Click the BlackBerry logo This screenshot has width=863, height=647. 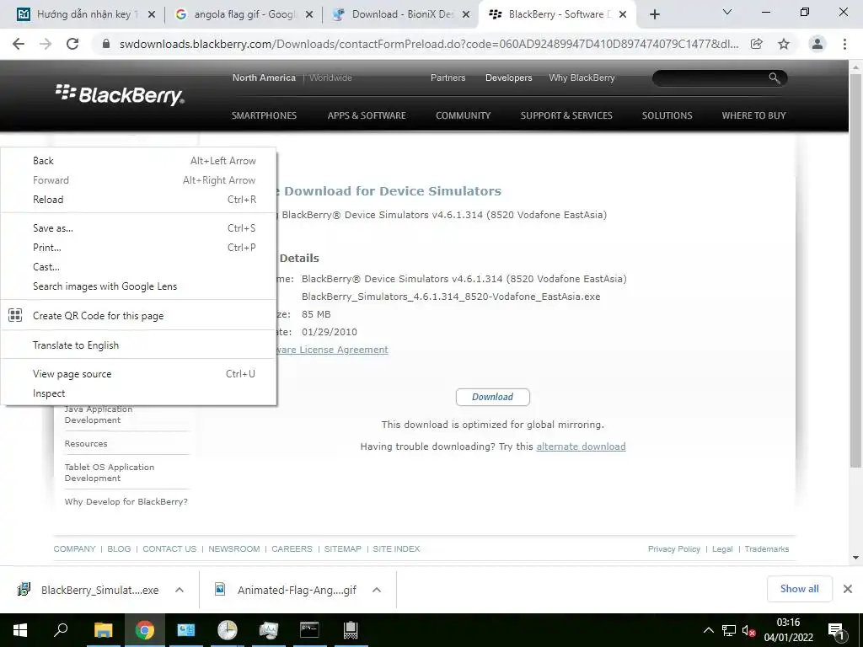(x=120, y=94)
